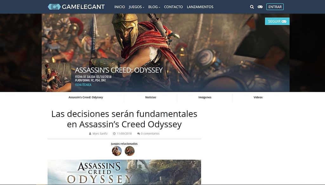This screenshot has height=185, width=325.
Task: Click the search magnifier icon
Action: pos(252,7)
